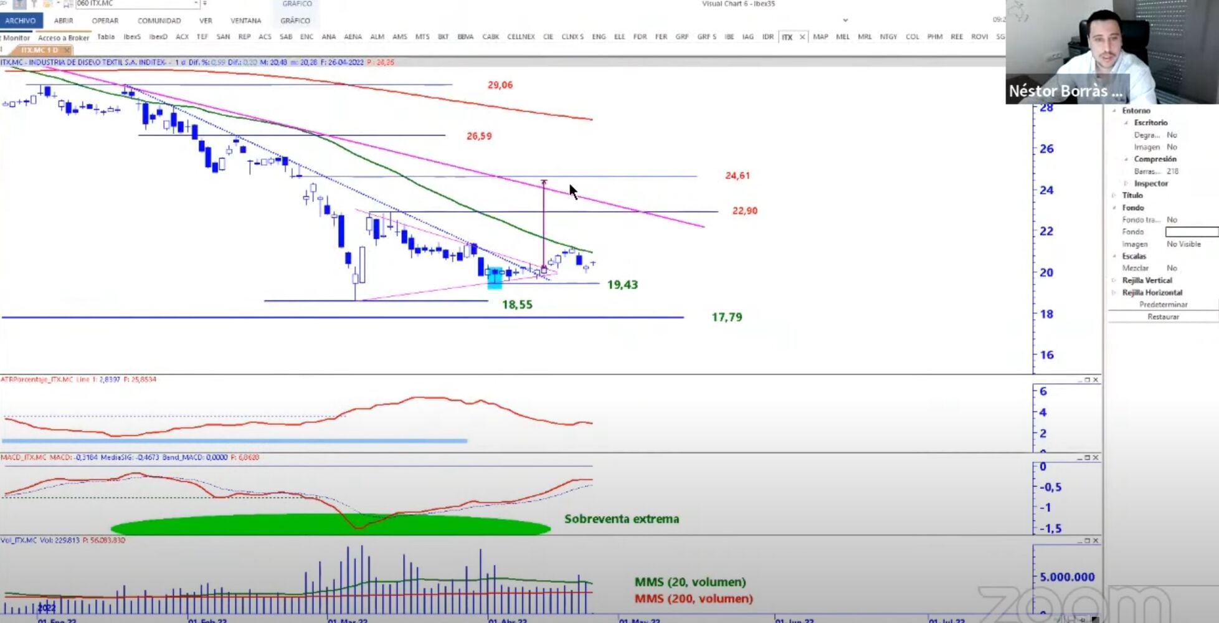Close the MACD indicator panel
This screenshot has width=1219, height=623.
coord(1096,458)
